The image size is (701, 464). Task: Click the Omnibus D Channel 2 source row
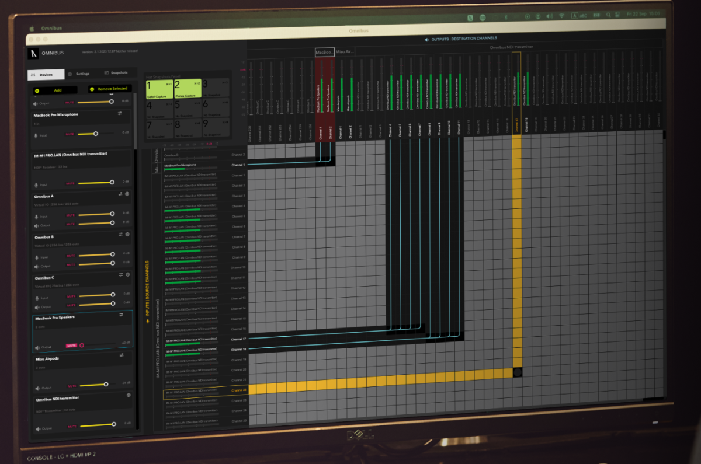(x=204, y=155)
